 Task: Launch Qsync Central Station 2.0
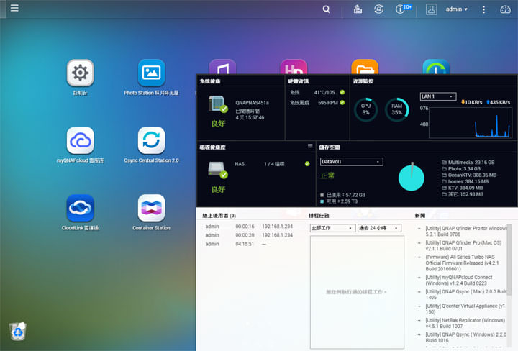[x=151, y=140]
